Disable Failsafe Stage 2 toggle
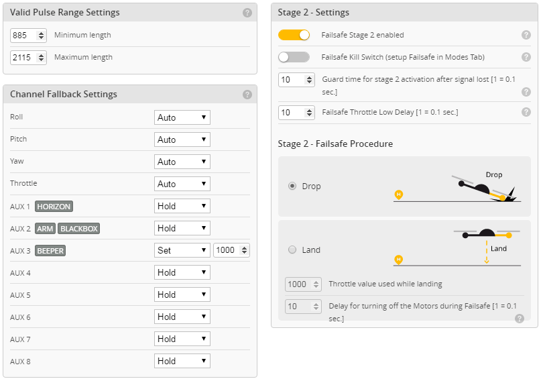Viewport: 541px width, 381px height. (x=294, y=35)
